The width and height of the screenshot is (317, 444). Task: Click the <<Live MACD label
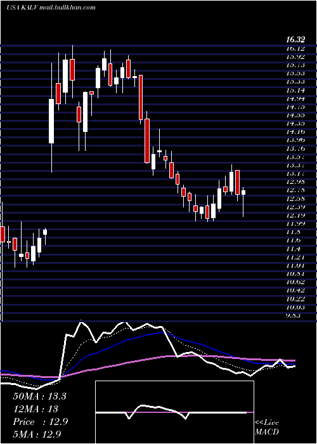267,428
